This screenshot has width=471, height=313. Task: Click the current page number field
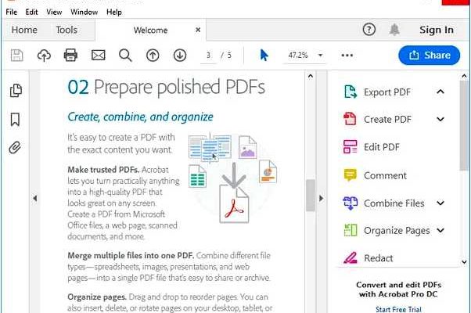click(208, 56)
